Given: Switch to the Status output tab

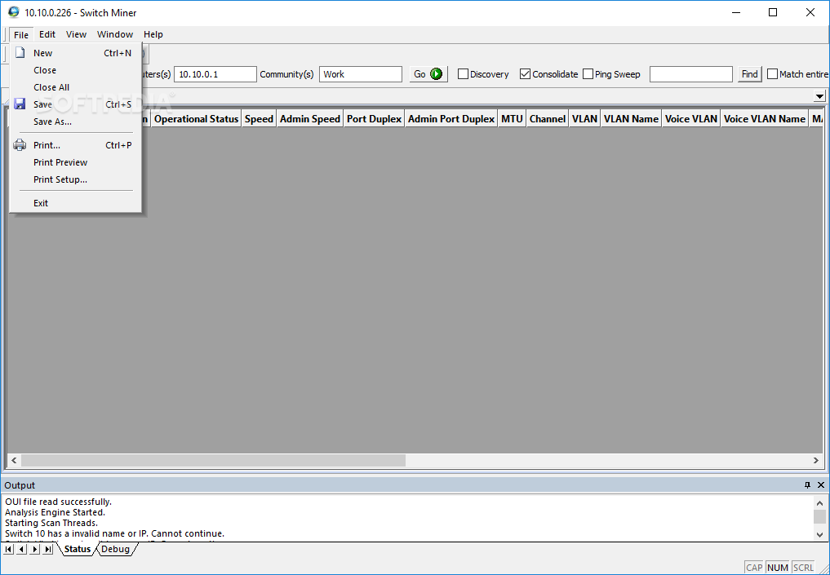Looking at the screenshot, I should (78, 549).
